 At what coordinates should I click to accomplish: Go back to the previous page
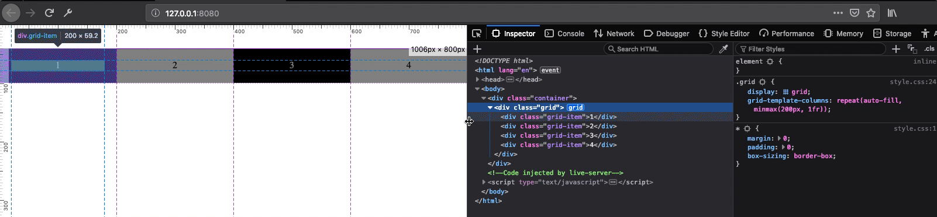tap(11, 12)
